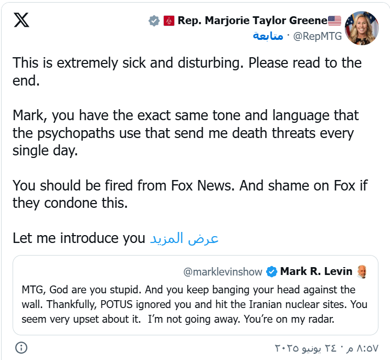
Task: Click Mark R. Levin's small avatar
Action: pos(361,272)
